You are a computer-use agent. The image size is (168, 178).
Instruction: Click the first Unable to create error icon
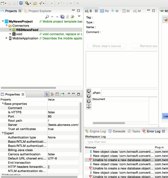pyautogui.click(x=91, y=160)
